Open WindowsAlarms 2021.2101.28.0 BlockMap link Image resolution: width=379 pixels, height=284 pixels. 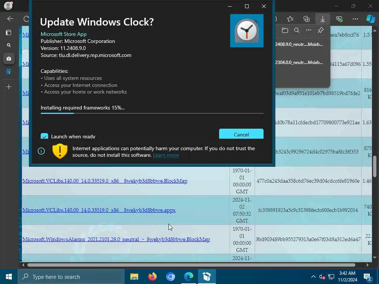(x=116, y=239)
